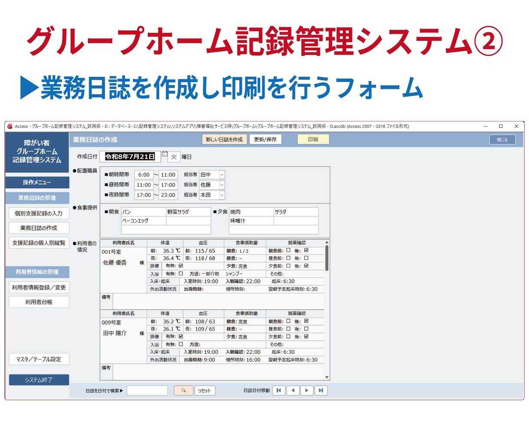Click 朝食 field containing パン
This screenshot has width=529, height=441.
pyautogui.click(x=144, y=212)
